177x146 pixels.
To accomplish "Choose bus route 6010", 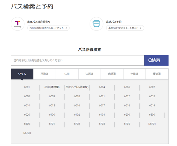I will (x=77, y=96).
